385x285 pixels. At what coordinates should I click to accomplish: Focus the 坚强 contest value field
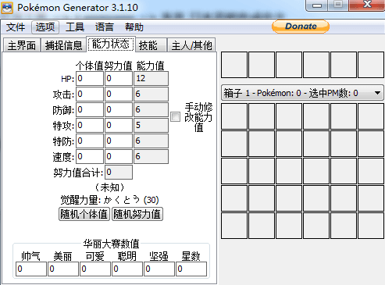click(x=159, y=269)
